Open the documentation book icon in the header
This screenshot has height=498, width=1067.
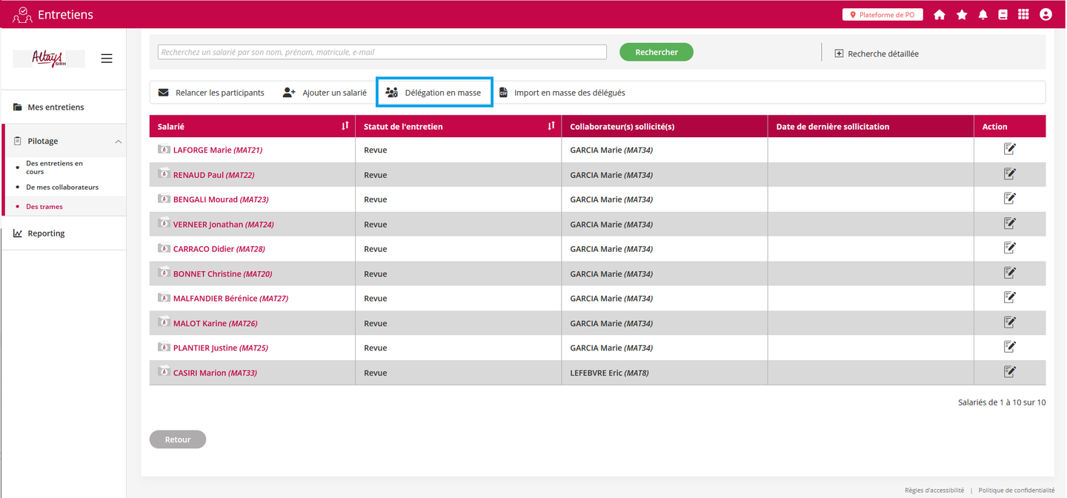click(1003, 15)
